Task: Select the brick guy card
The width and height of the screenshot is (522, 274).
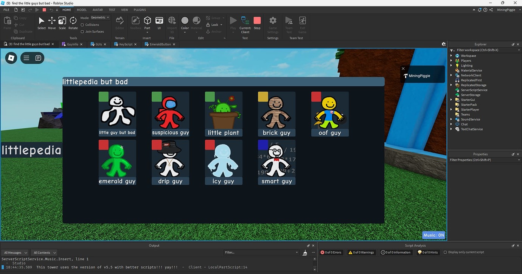Action: pyautogui.click(x=277, y=114)
